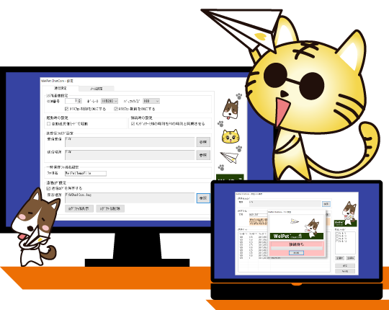The height and width of the screenshot is (310, 389).
Task: Open the baud rate dropdown showing 115200
Action: [x=109, y=101]
